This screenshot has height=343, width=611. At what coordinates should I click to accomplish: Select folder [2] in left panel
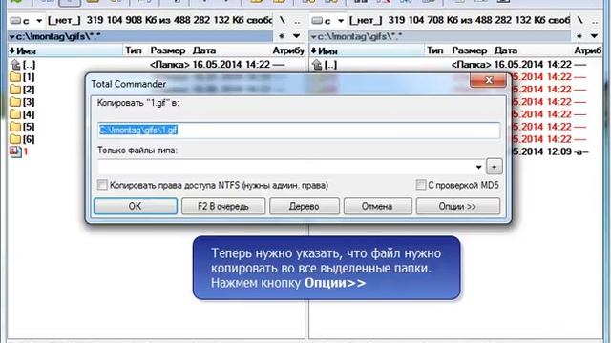[22, 90]
